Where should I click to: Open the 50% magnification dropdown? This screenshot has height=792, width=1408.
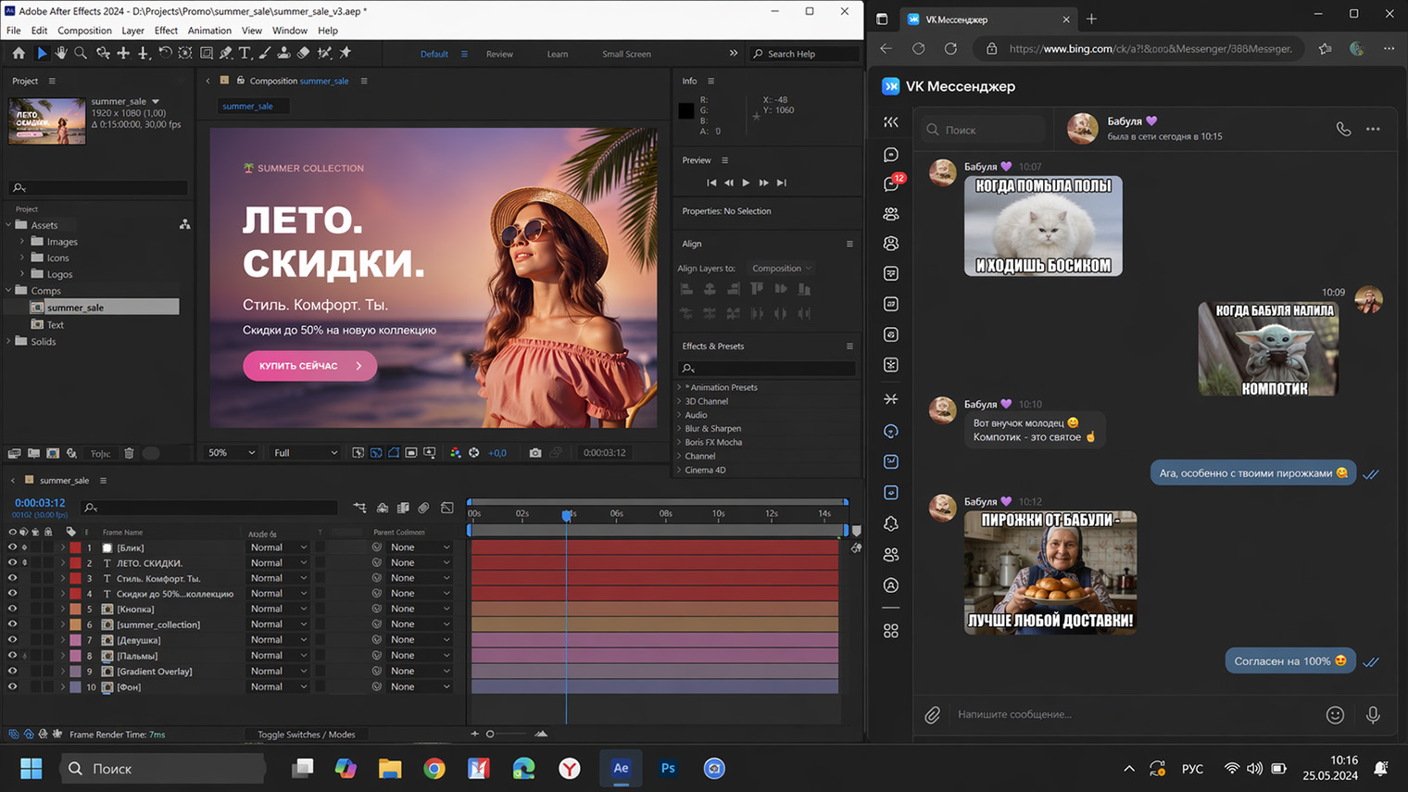[231, 453]
